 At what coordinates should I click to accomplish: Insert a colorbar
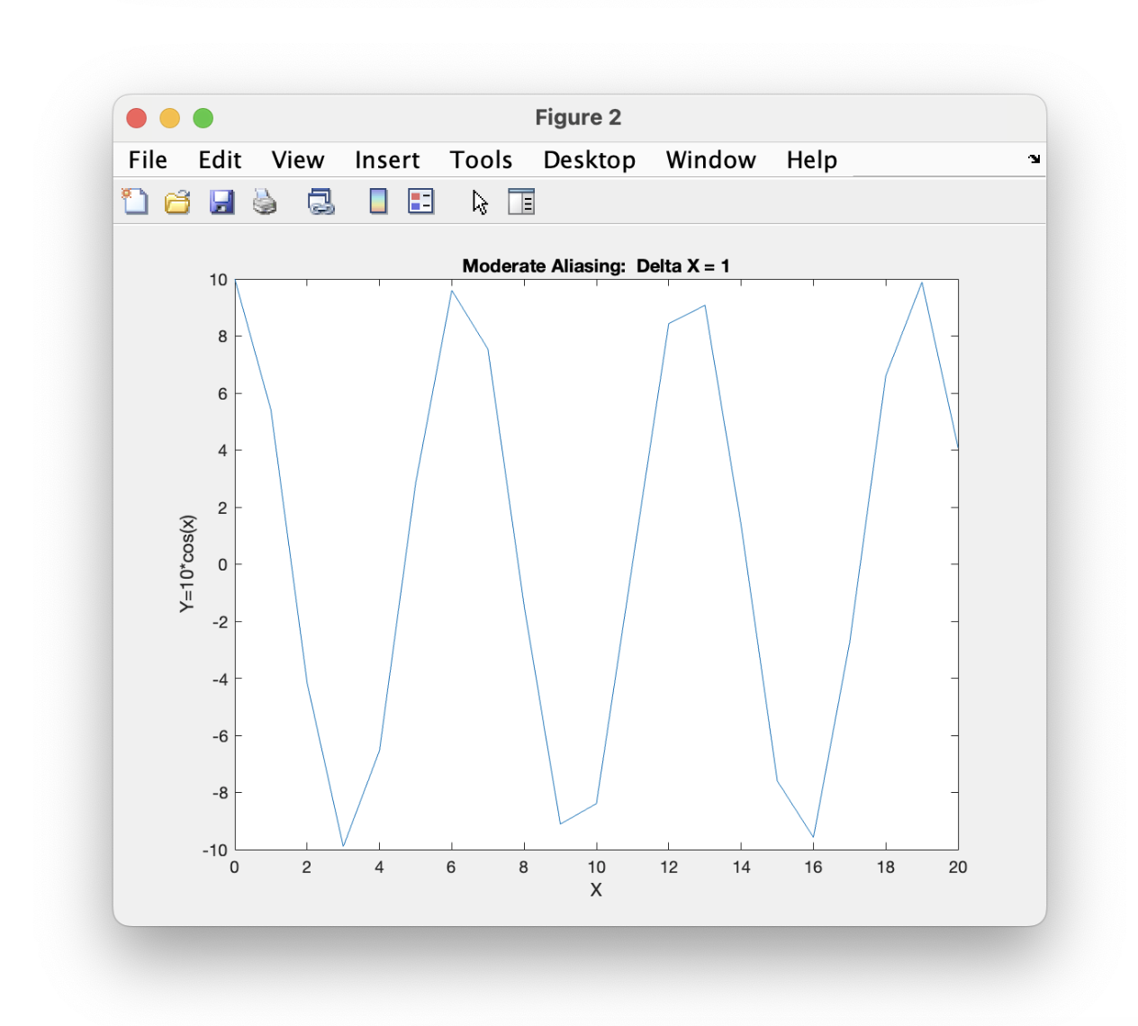tap(378, 202)
